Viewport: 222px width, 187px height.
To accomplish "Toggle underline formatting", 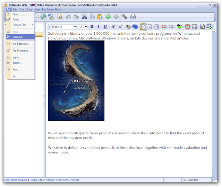I will [x=105, y=27].
